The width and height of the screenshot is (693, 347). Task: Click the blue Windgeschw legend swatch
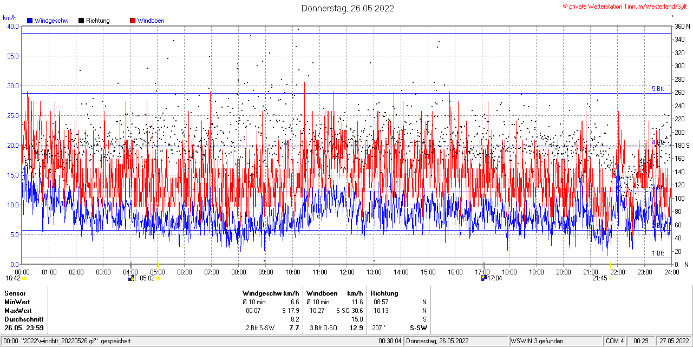pos(29,21)
